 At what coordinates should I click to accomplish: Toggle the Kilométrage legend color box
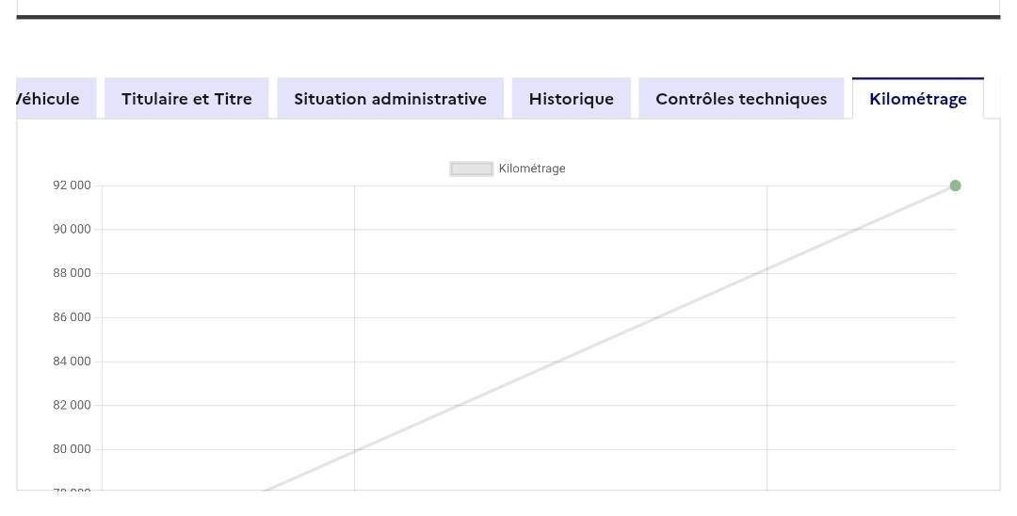point(472,169)
